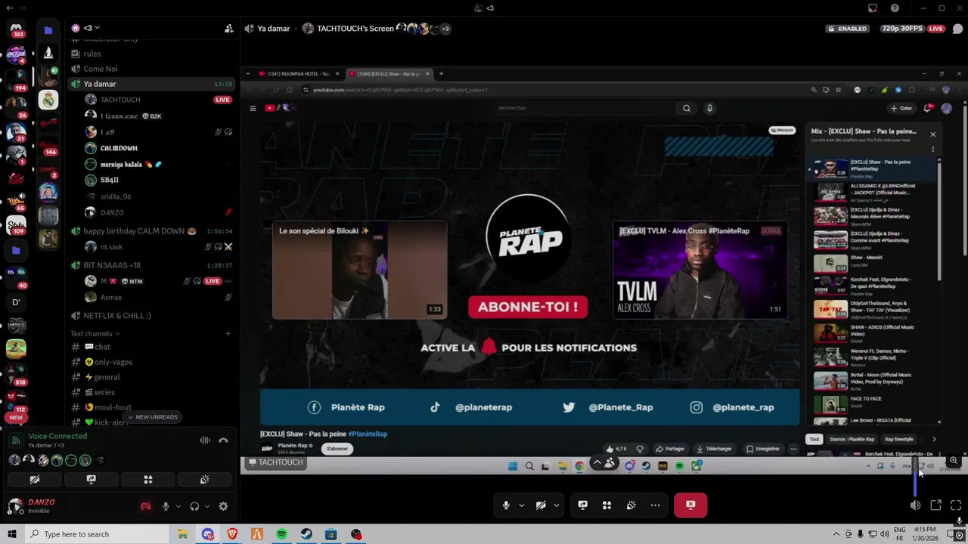Open Spotify from the Windows taskbar

(x=281, y=534)
